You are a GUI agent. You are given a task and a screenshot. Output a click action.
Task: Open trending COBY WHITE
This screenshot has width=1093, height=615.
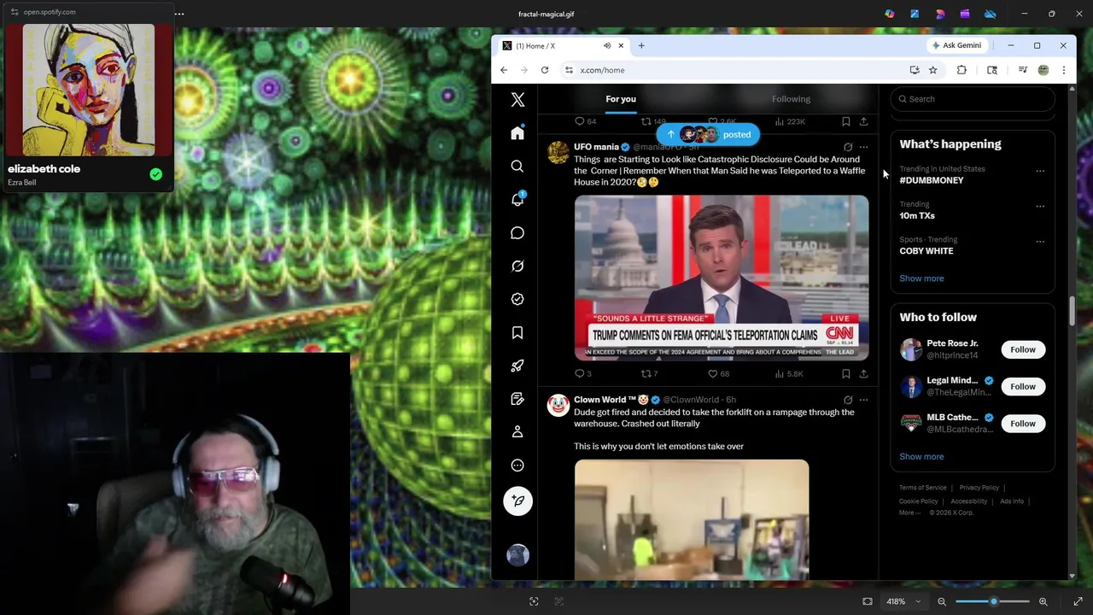point(926,251)
